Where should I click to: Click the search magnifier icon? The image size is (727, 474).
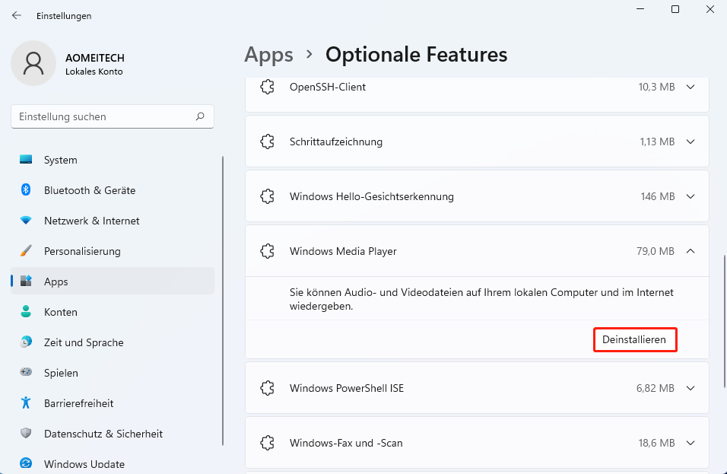click(x=200, y=116)
